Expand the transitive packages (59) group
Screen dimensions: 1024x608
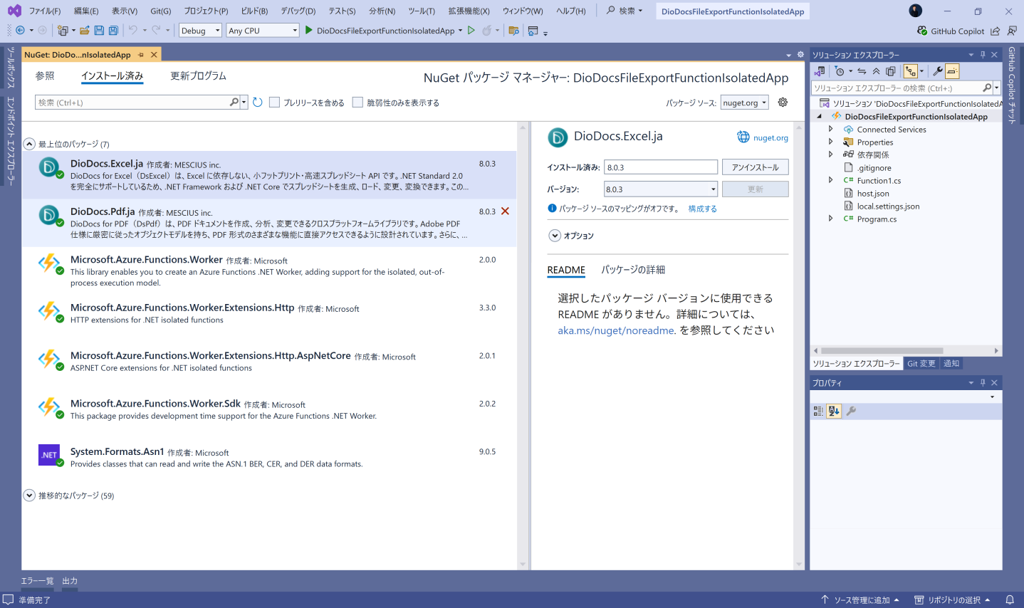[29, 496]
